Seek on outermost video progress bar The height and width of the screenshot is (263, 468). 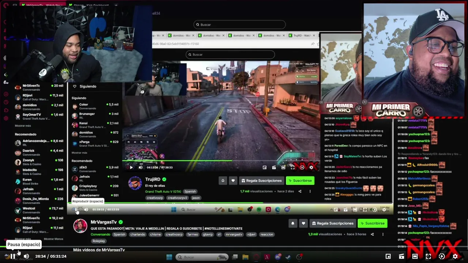[234, 247]
